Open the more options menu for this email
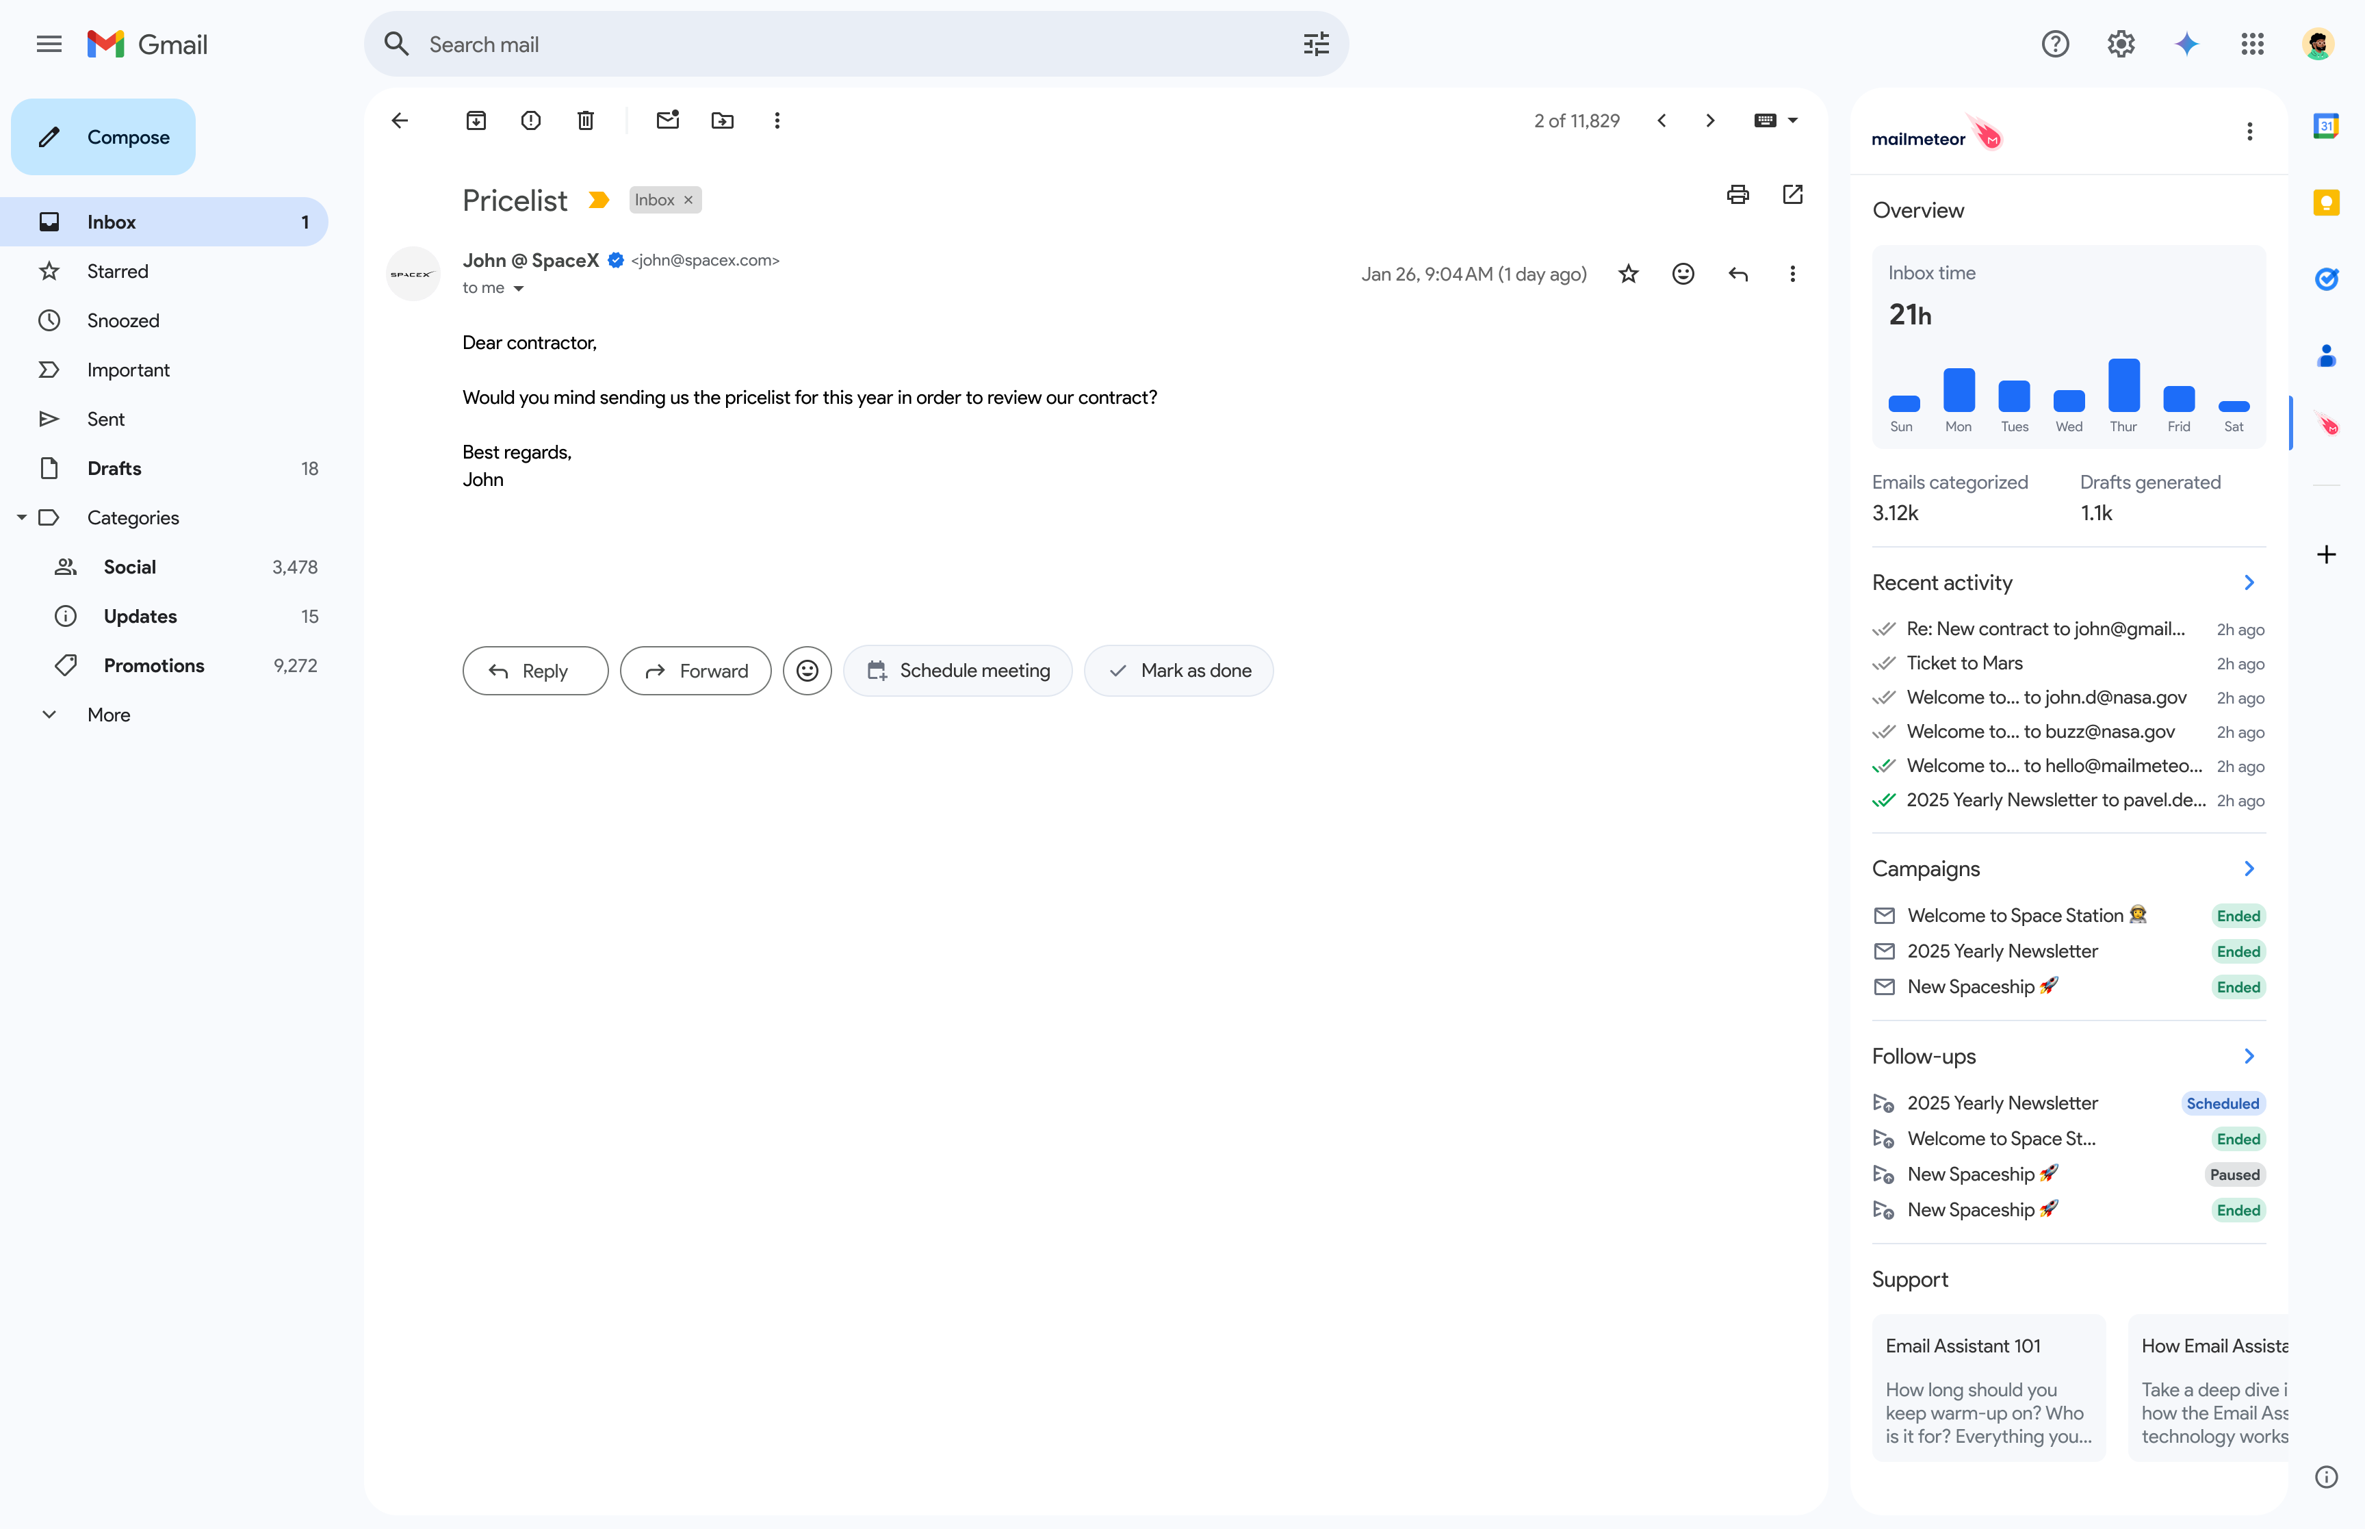This screenshot has width=2365, height=1529. [x=1792, y=273]
